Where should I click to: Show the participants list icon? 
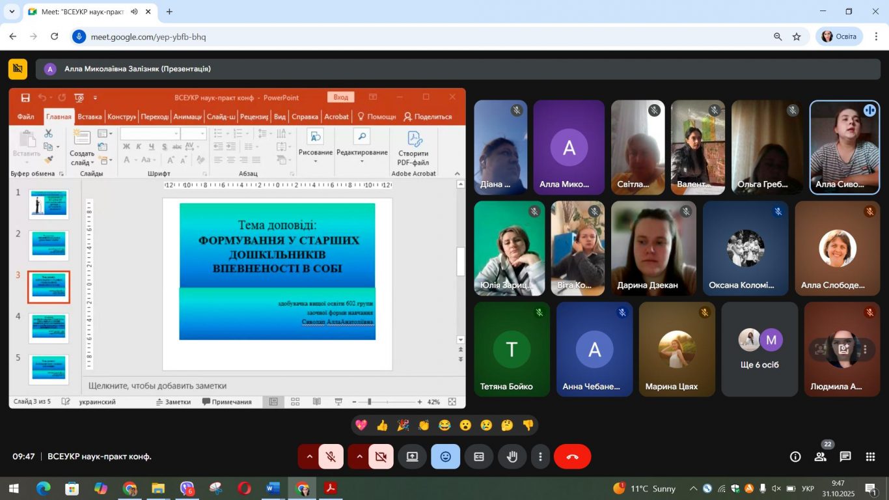click(820, 456)
